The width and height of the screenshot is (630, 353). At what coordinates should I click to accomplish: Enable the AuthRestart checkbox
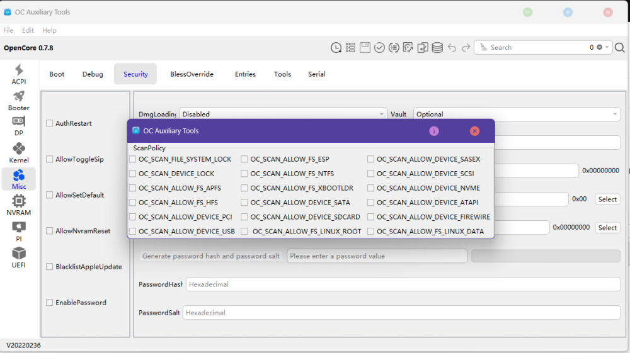49,123
